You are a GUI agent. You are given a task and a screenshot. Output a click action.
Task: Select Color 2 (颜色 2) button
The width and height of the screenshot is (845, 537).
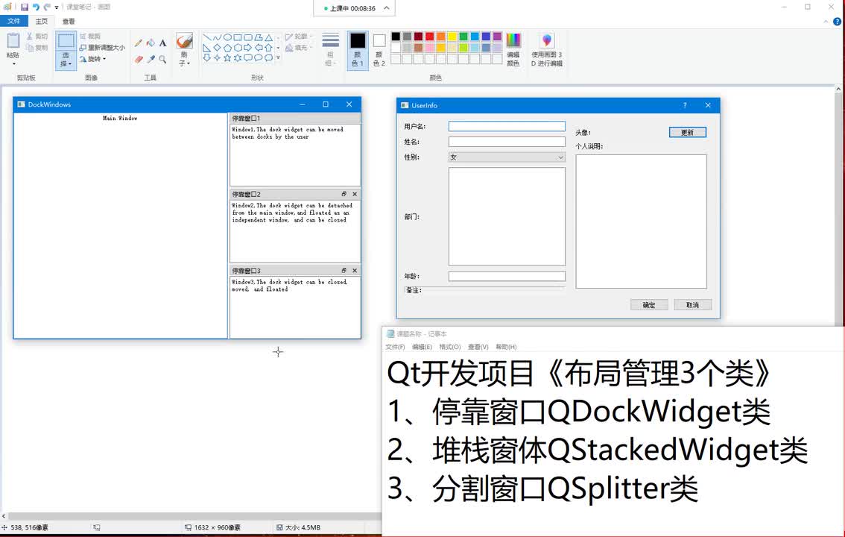click(379, 50)
